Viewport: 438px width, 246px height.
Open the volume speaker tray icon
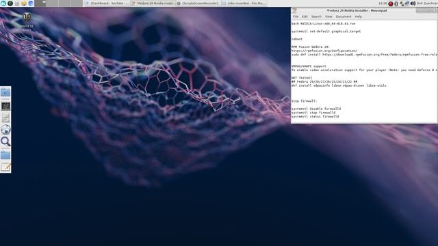click(x=413, y=3)
